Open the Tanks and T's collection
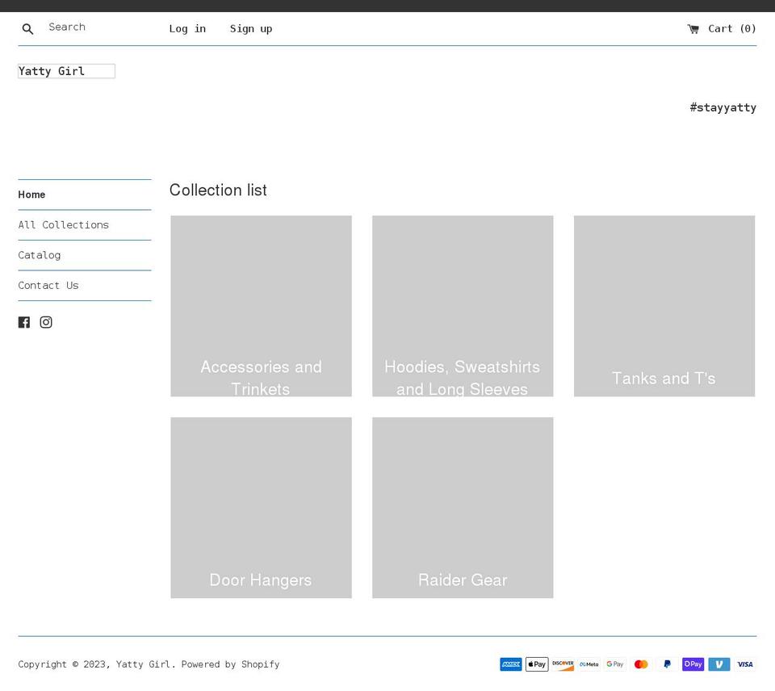This screenshot has height=691, width=775. coord(664,306)
